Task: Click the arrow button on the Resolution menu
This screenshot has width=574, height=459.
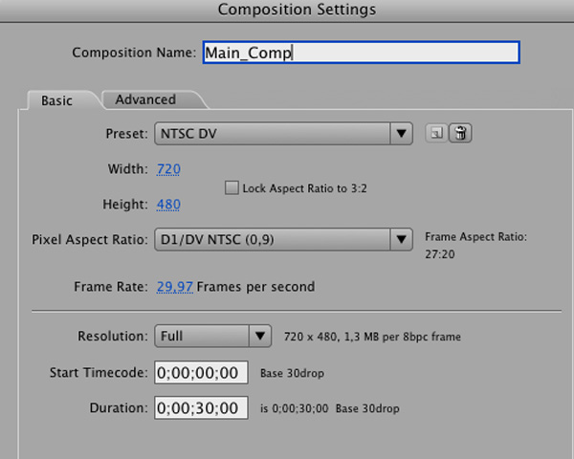Action: pyautogui.click(x=261, y=337)
